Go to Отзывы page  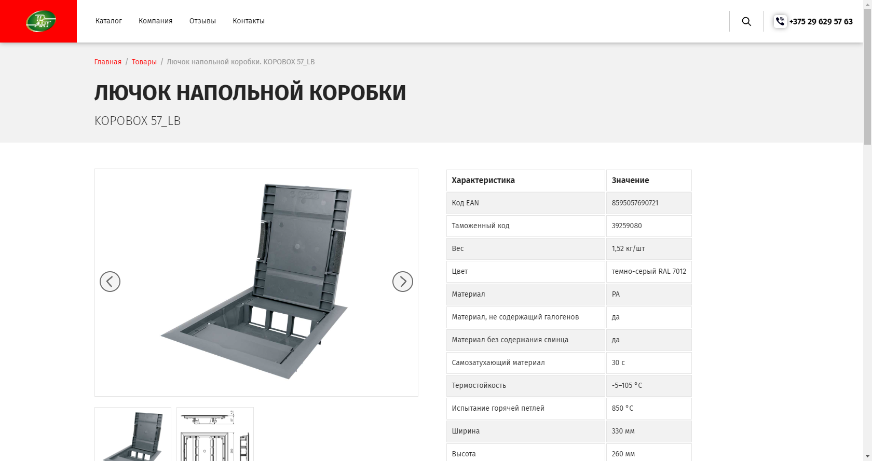click(202, 21)
